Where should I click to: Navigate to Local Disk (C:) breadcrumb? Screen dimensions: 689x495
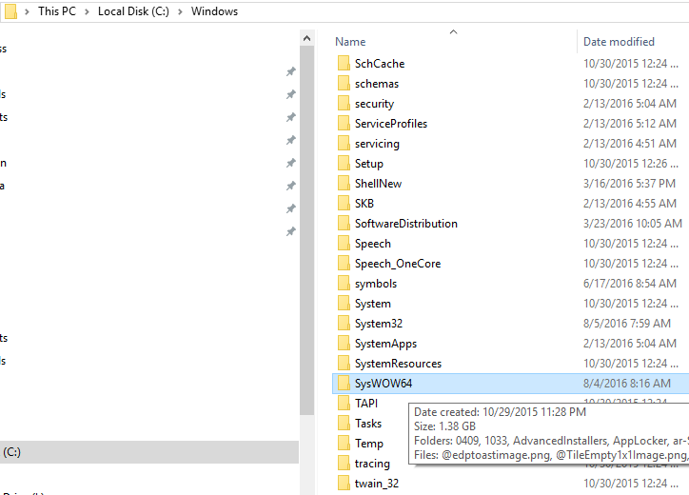[x=133, y=11]
